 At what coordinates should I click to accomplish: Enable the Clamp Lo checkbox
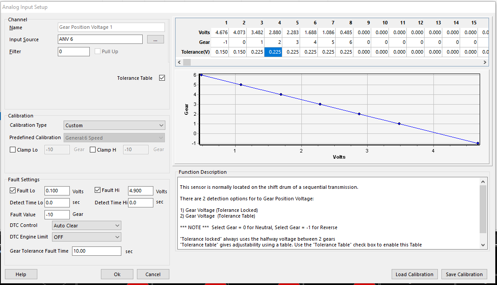[x=13, y=150]
